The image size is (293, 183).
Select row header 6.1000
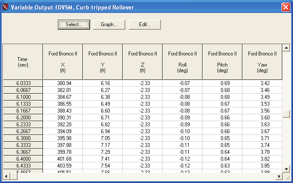pyautogui.click(x=23, y=97)
